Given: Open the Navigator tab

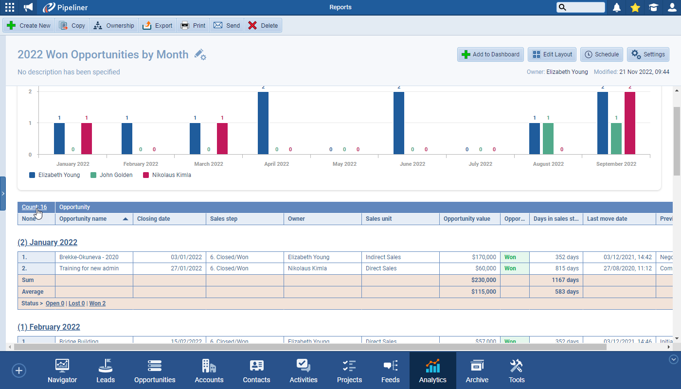Looking at the screenshot, I should tap(62, 370).
